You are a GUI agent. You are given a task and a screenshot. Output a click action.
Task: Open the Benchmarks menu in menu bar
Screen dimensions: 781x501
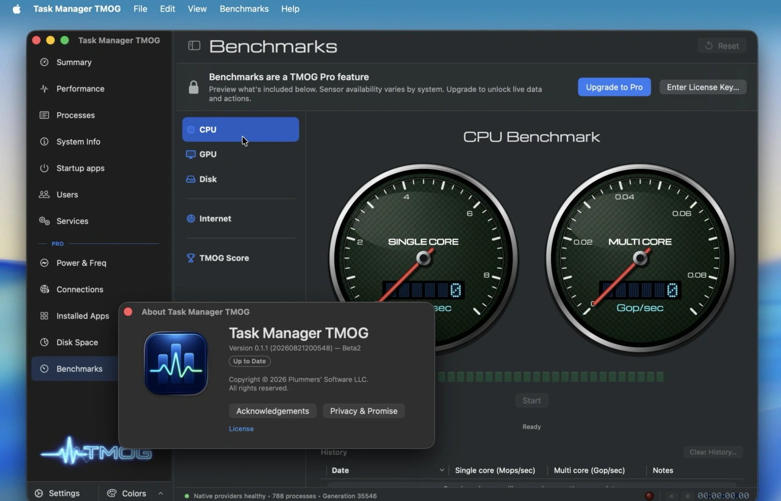[x=244, y=9]
